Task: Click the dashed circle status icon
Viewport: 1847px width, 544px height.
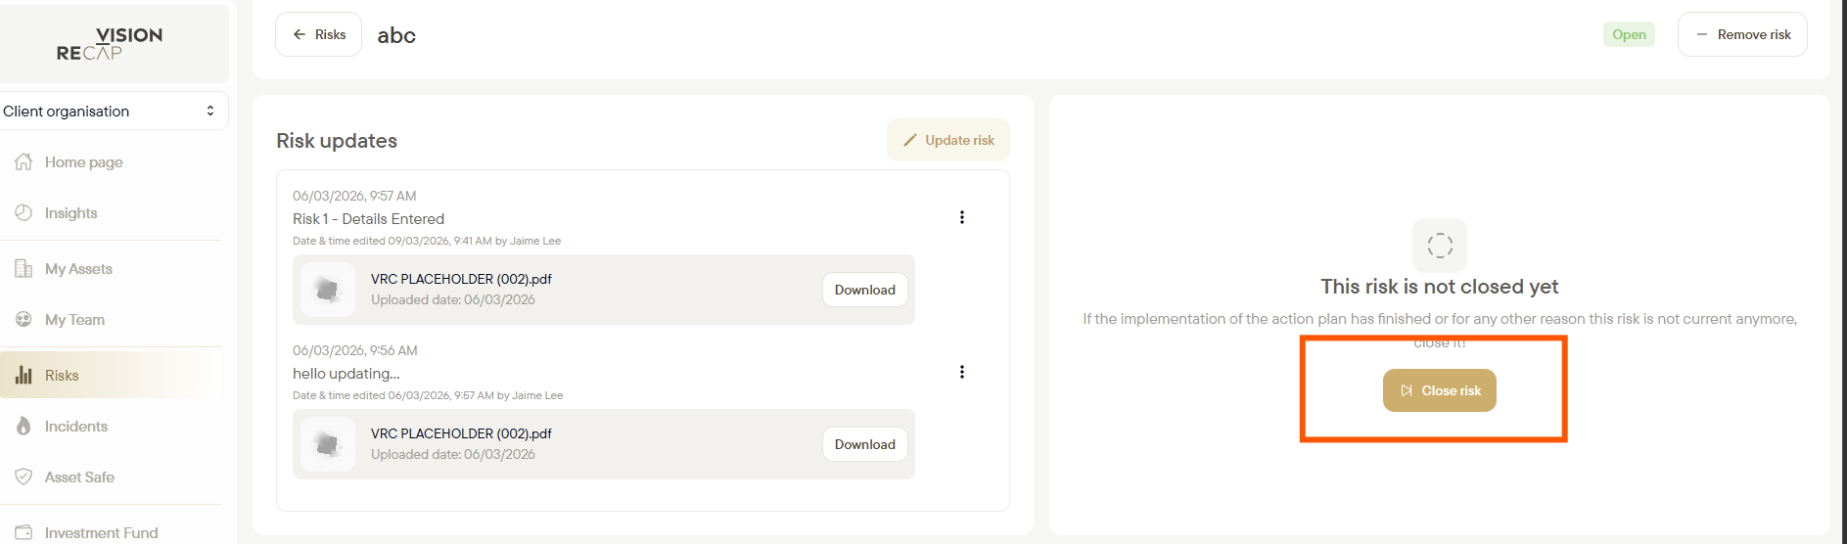Action: point(1440,245)
